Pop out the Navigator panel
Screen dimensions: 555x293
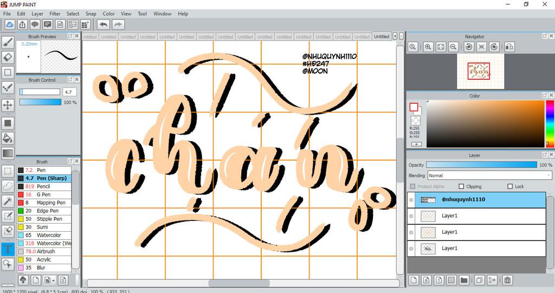(x=544, y=36)
